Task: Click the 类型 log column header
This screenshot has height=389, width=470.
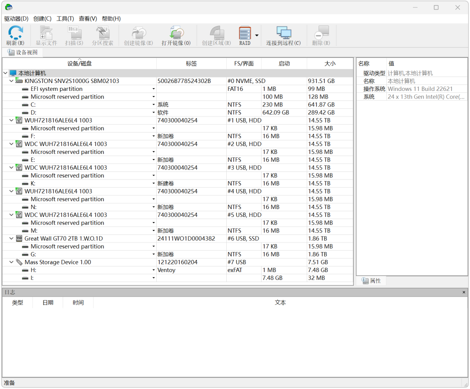Action: click(17, 303)
